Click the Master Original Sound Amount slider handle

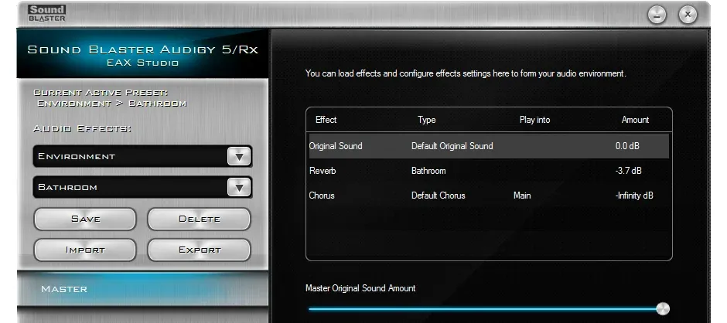pyautogui.click(x=662, y=308)
